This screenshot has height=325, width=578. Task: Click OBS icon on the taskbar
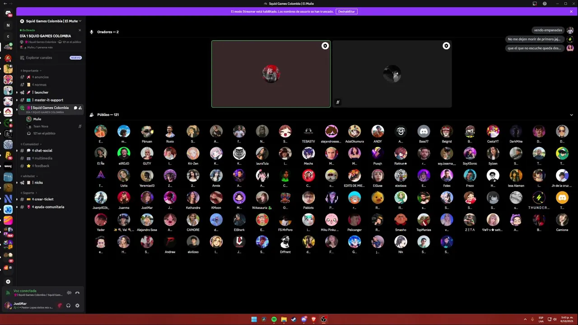pyautogui.click(x=324, y=320)
